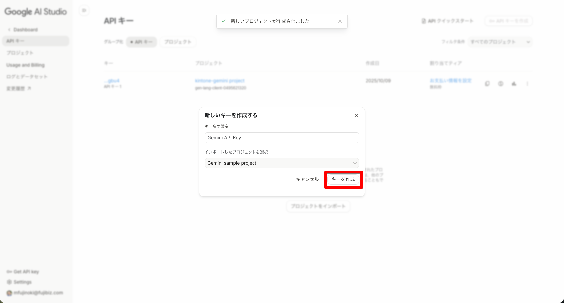This screenshot has height=303, width=564.
Task: Open the API クイックスタート link
Action: pyautogui.click(x=447, y=21)
